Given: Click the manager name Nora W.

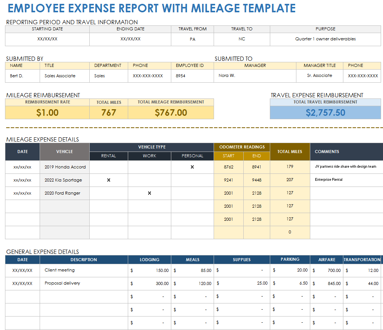Looking at the screenshot, I should click(x=227, y=76).
